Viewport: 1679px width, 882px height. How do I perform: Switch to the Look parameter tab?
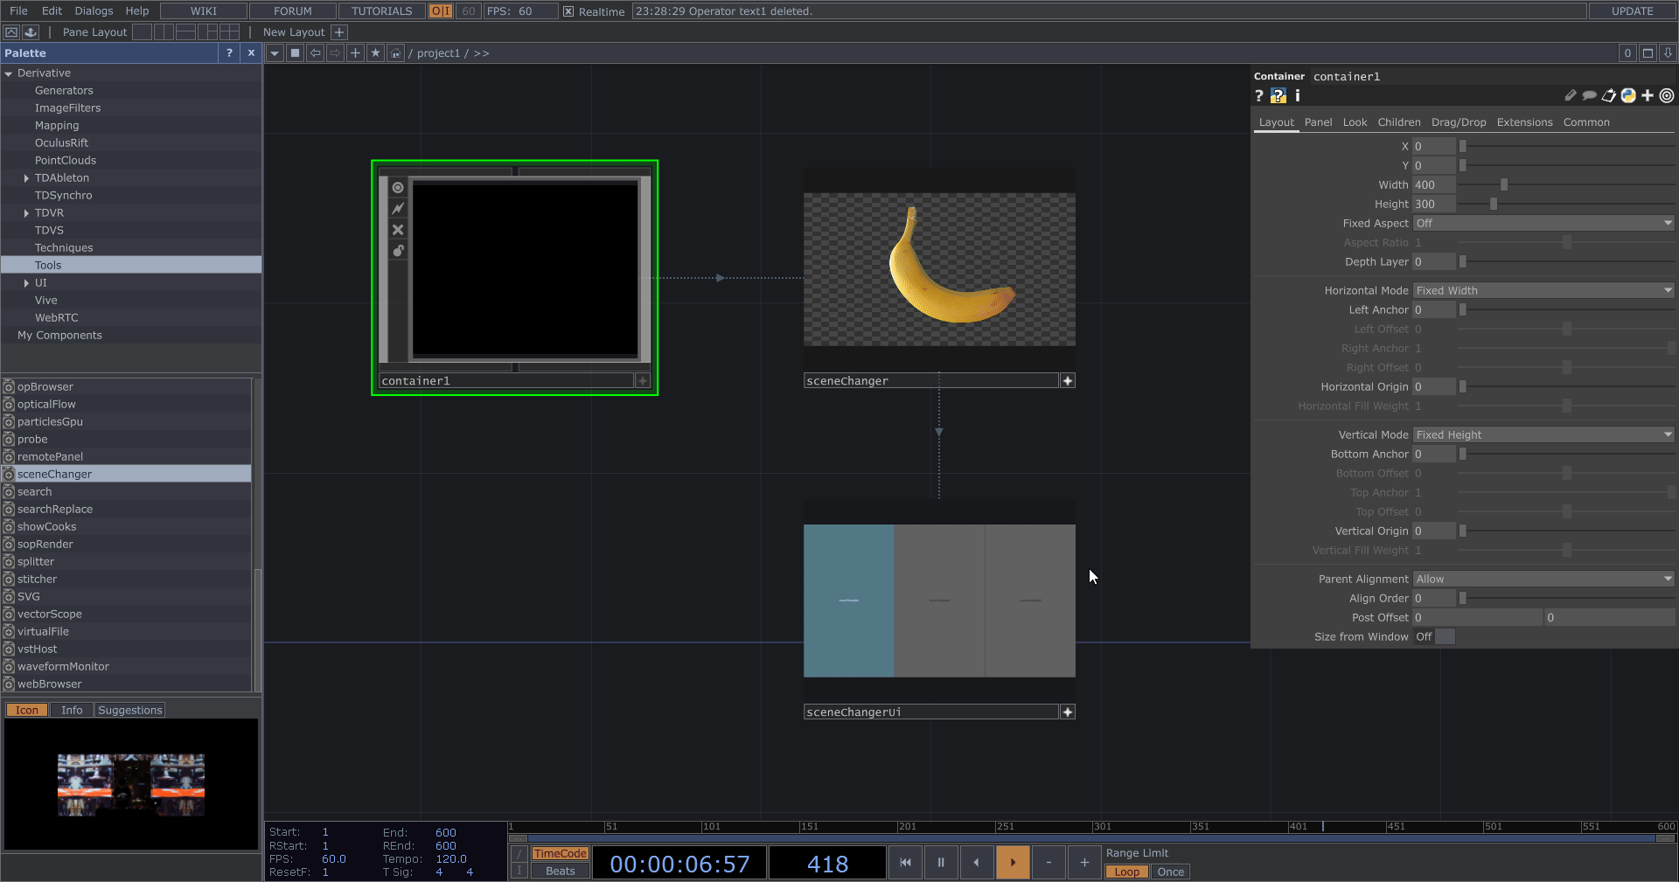[x=1355, y=122]
